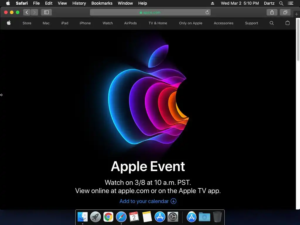The height and width of the screenshot is (225, 300).
Task: Go to the iPad section
Action: click(65, 23)
